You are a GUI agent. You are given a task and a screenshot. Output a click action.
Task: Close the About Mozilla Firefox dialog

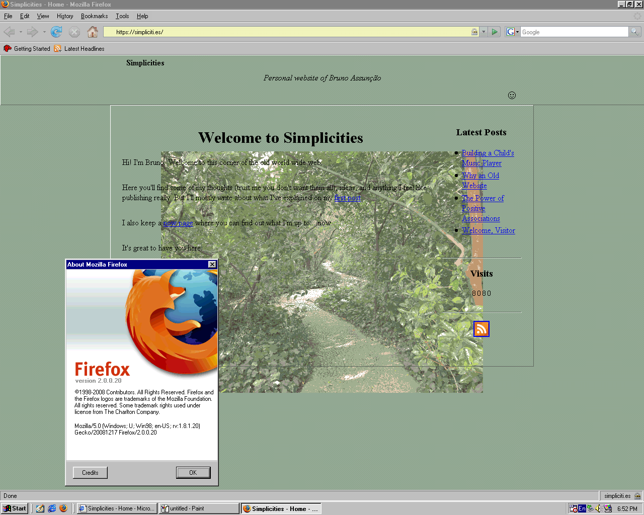tap(212, 265)
